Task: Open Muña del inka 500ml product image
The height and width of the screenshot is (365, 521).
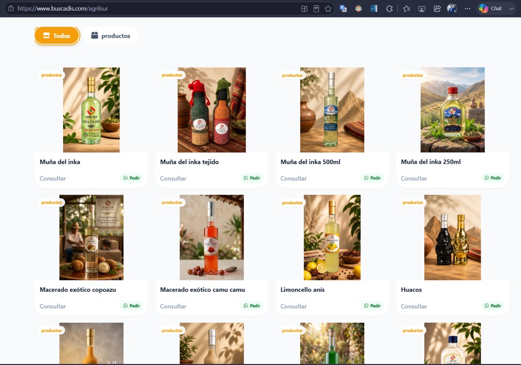Action: coord(332,110)
